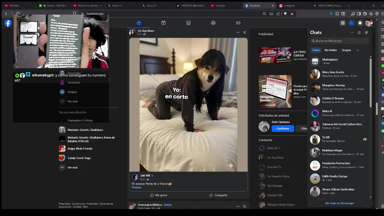Switch to the Stream - Kick Dashboard tab
384x216 pixels.
pos(54,5)
